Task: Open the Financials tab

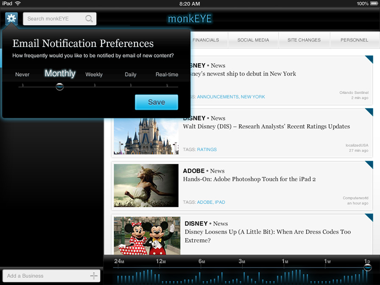Action: click(206, 40)
